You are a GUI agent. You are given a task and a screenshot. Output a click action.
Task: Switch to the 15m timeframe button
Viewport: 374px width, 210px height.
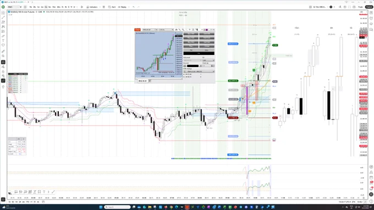pyautogui.click(x=54, y=7)
